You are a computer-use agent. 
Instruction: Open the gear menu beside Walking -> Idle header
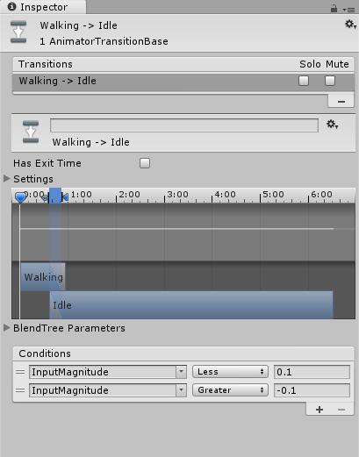coord(350,25)
